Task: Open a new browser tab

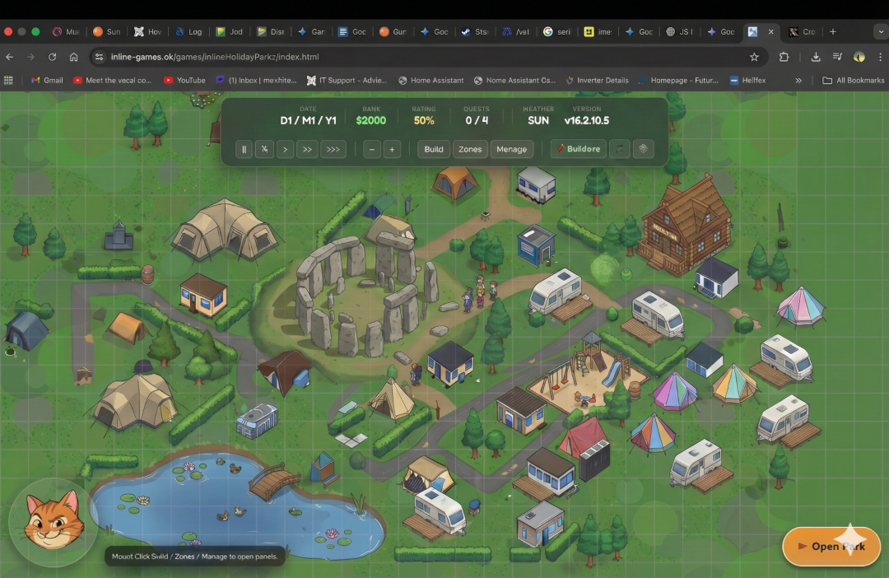Action: click(x=835, y=31)
